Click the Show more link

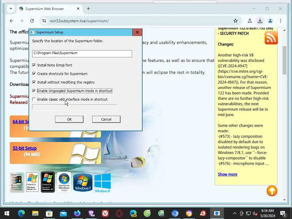tap(228, 174)
